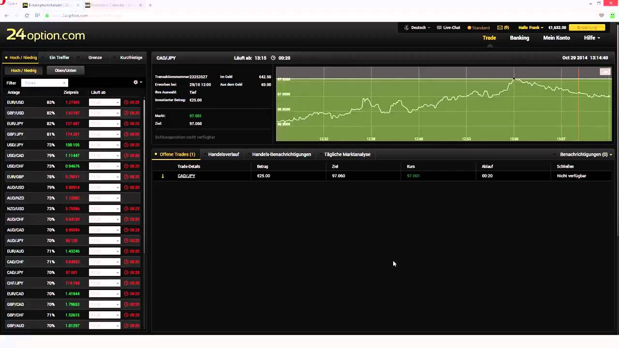The width and height of the screenshot is (619, 348).
Task: Click the clock icon in EUR/USD row
Action: pyautogui.click(x=126, y=102)
